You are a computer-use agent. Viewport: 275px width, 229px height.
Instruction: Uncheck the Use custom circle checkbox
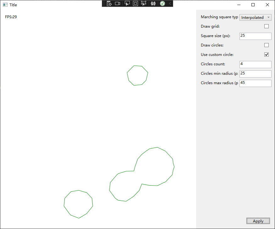pos(267,55)
